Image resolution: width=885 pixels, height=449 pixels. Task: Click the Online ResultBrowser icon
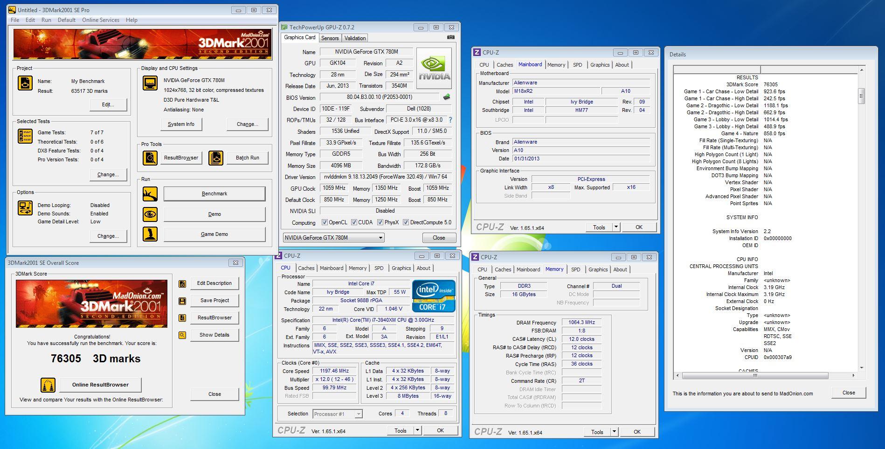click(48, 385)
